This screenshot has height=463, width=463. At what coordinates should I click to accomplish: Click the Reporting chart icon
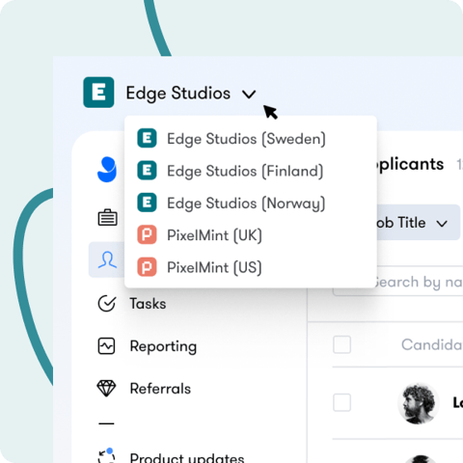pyautogui.click(x=106, y=346)
